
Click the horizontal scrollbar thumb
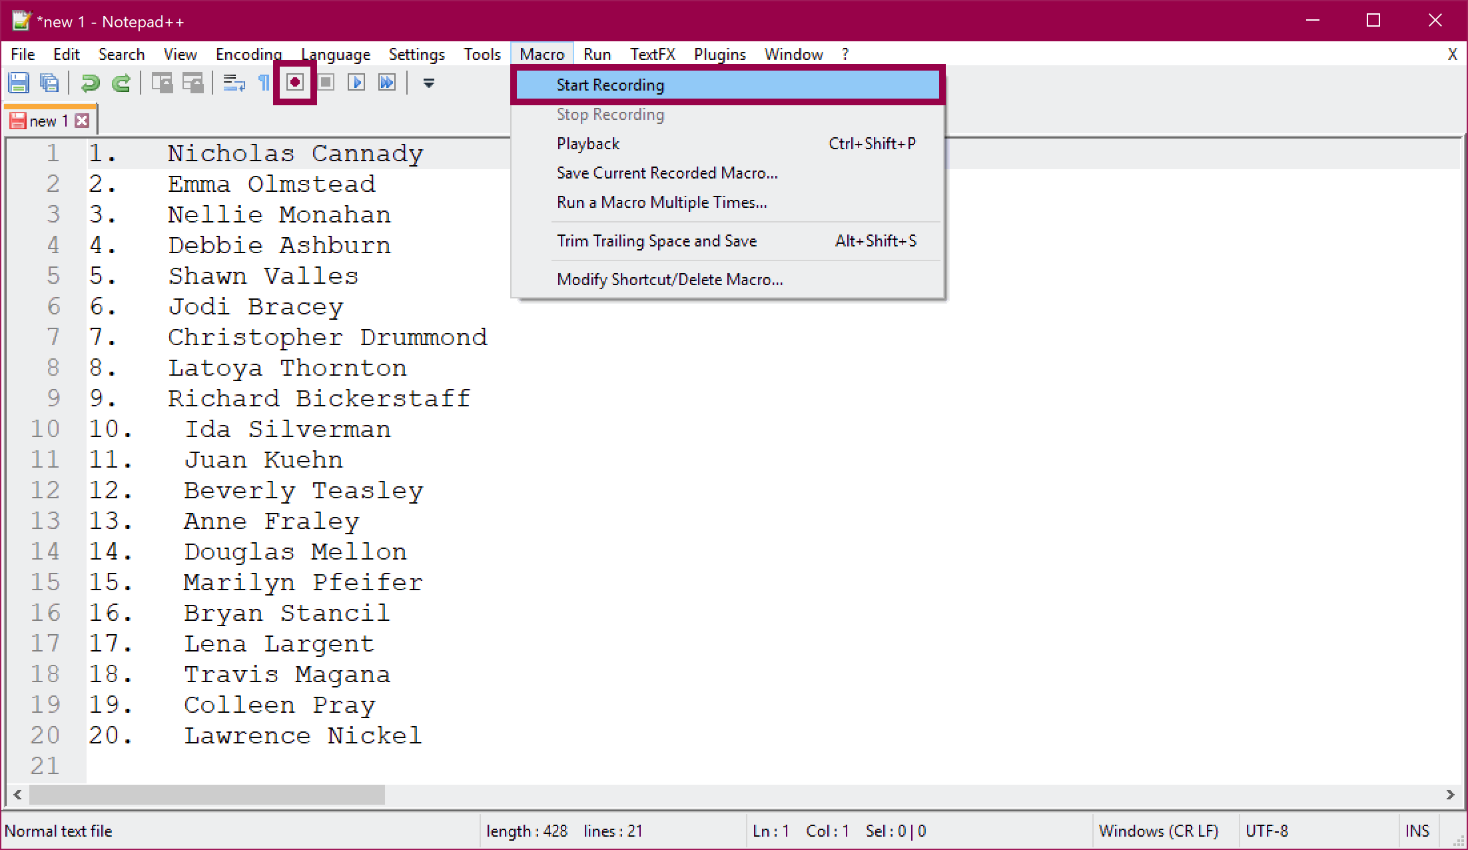coord(206,794)
